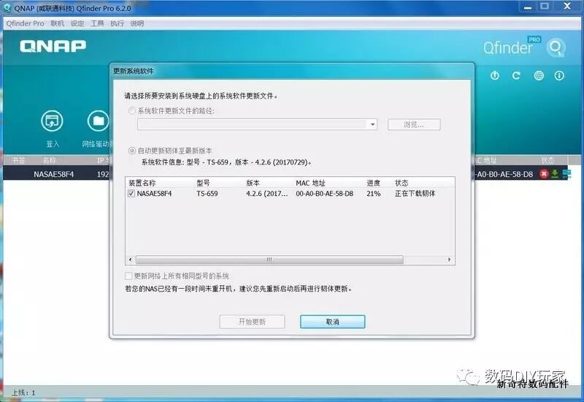The width and height of the screenshot is (584, 402).
Task: Close the Qfinder Pro window
Action: (x=567, y=7)
